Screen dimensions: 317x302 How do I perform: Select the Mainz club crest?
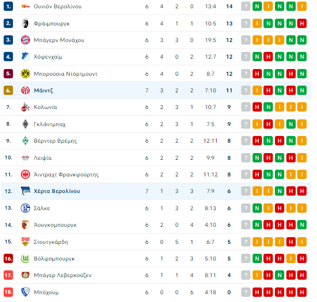pyautogui.click(x=25, y=90)
